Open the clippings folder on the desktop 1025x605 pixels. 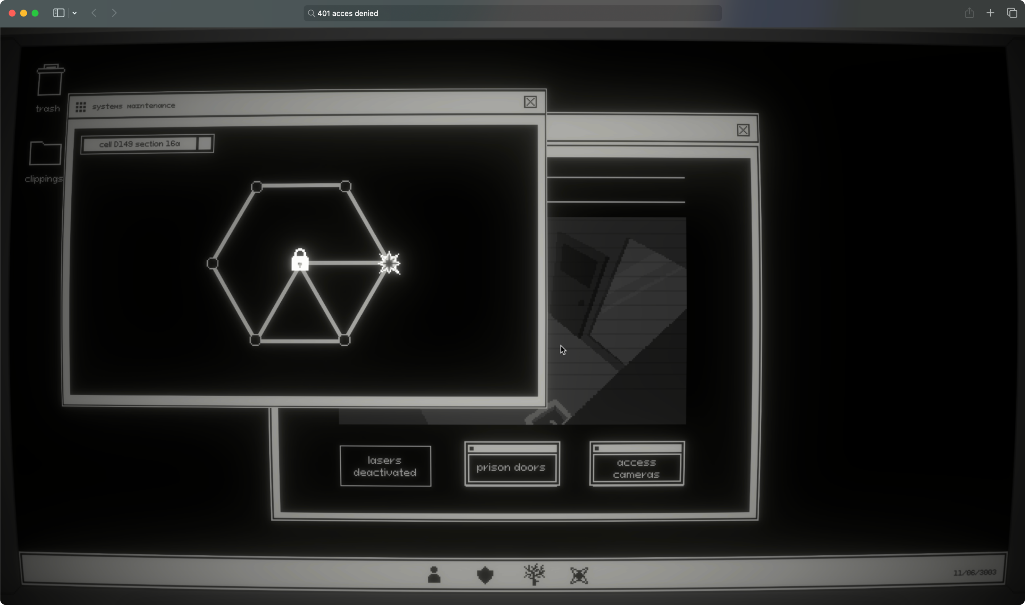pyautogui.click(x=45, y=154)
